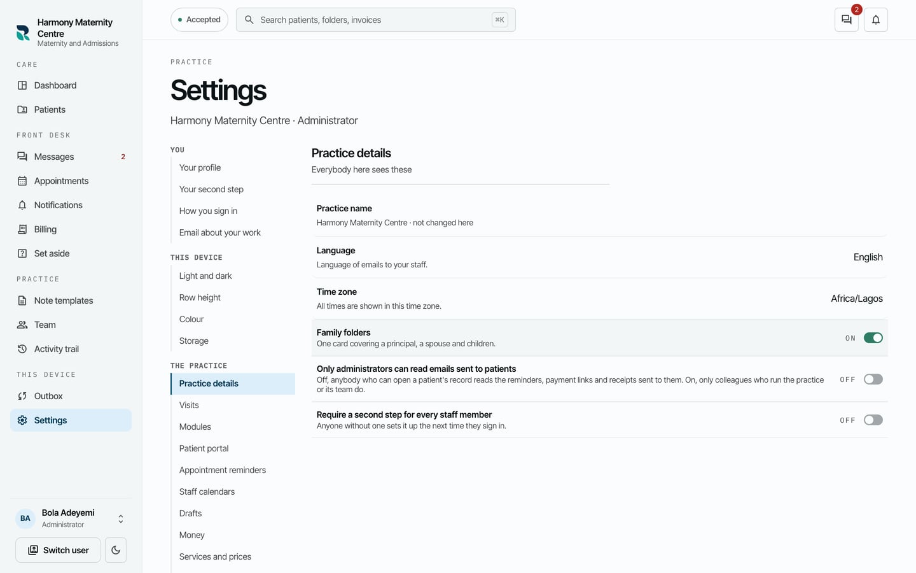Viewport: 916px width, 573px height.
Task: Enable only administrators can read emails toggle
Action: [873, 379]
